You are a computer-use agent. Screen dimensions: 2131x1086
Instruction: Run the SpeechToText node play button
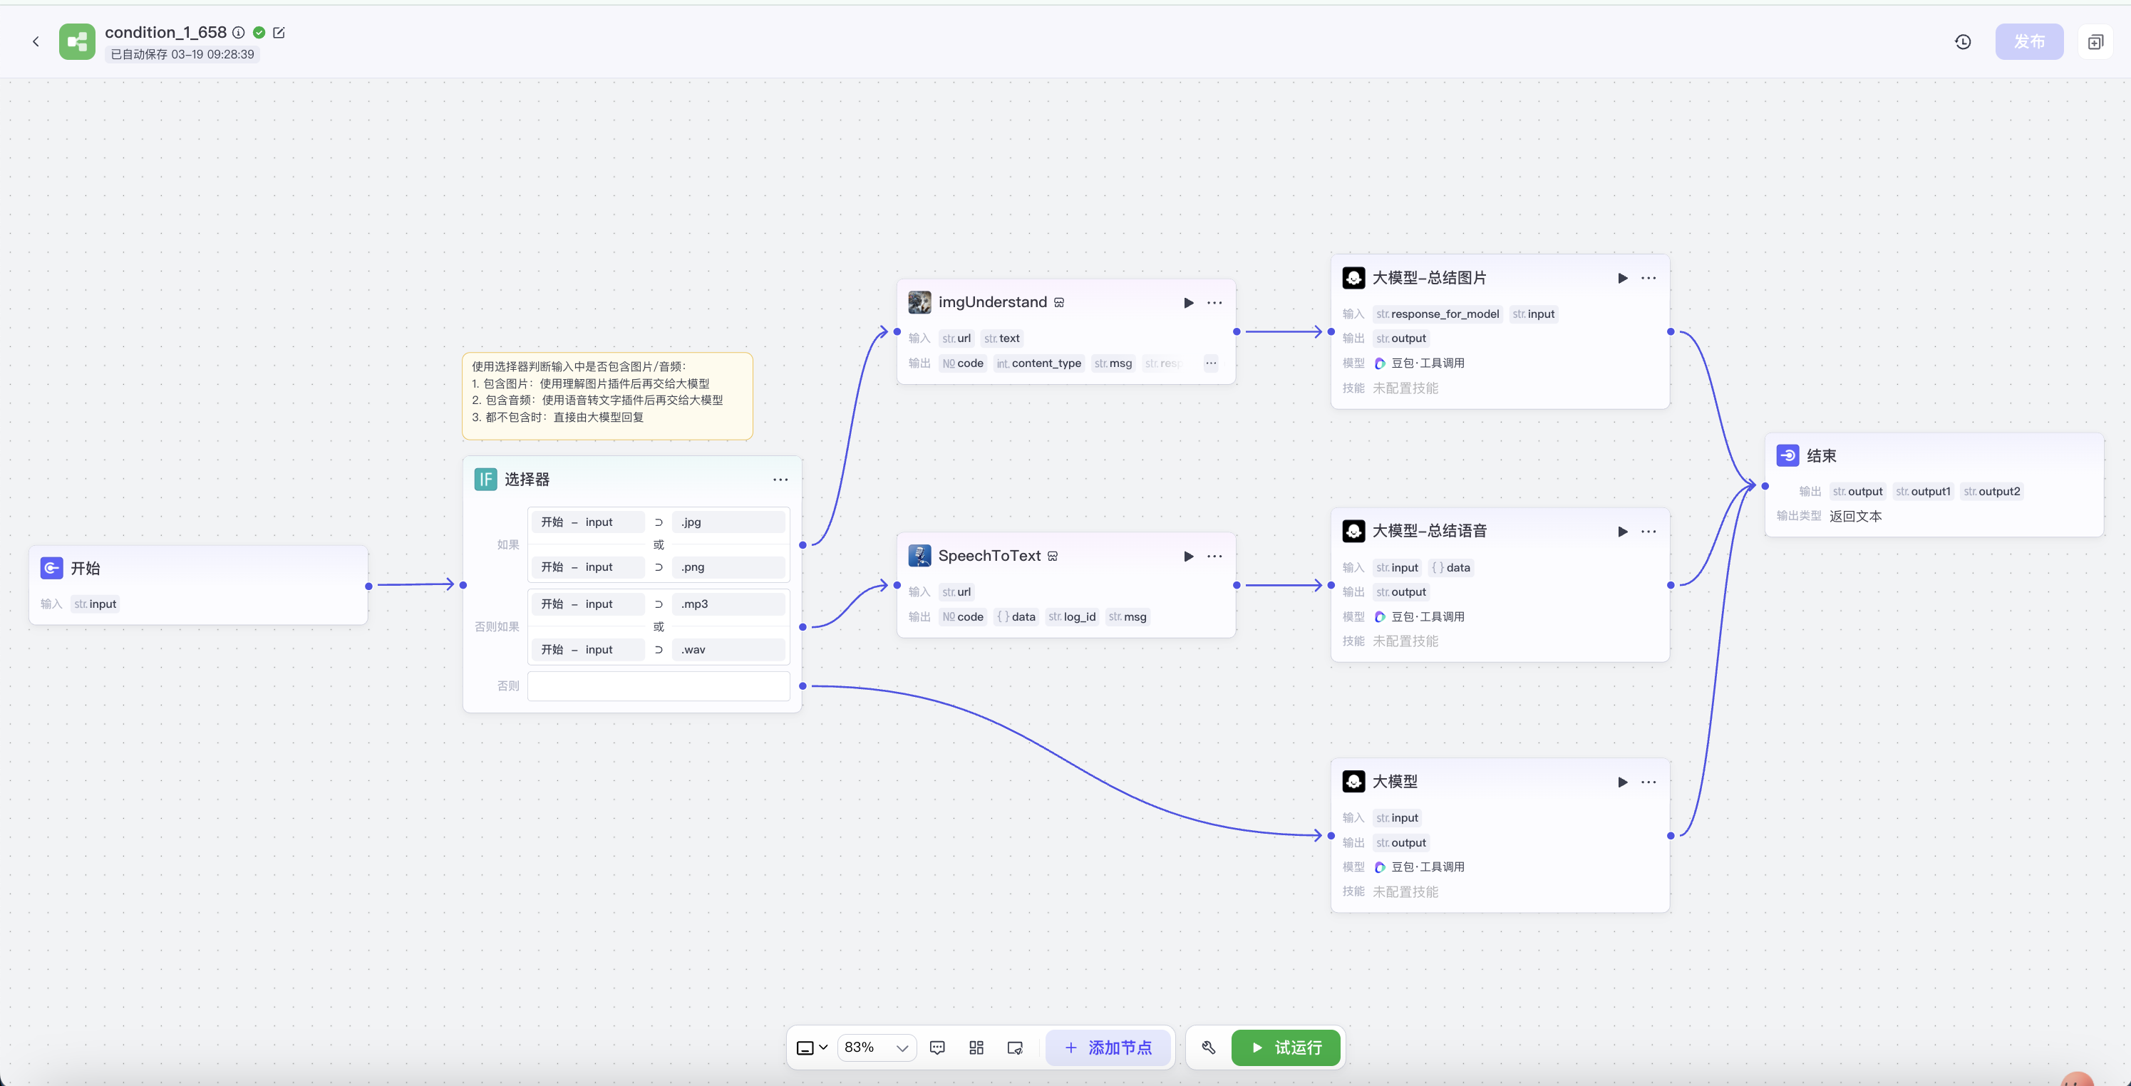pos(1188,556)
